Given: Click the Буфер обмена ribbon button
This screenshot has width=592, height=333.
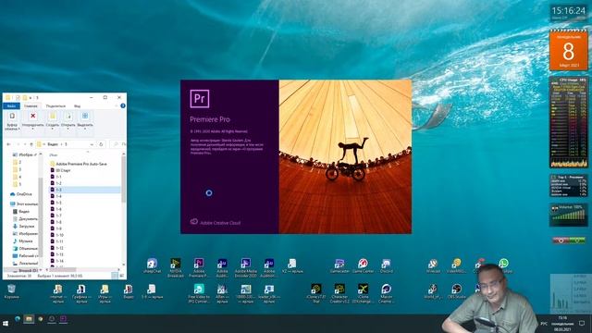Looking at the screenshot, I should tap(12, 121).
